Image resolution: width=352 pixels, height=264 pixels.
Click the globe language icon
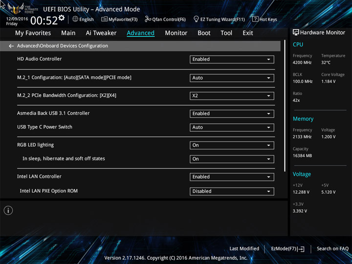(75, 19)
